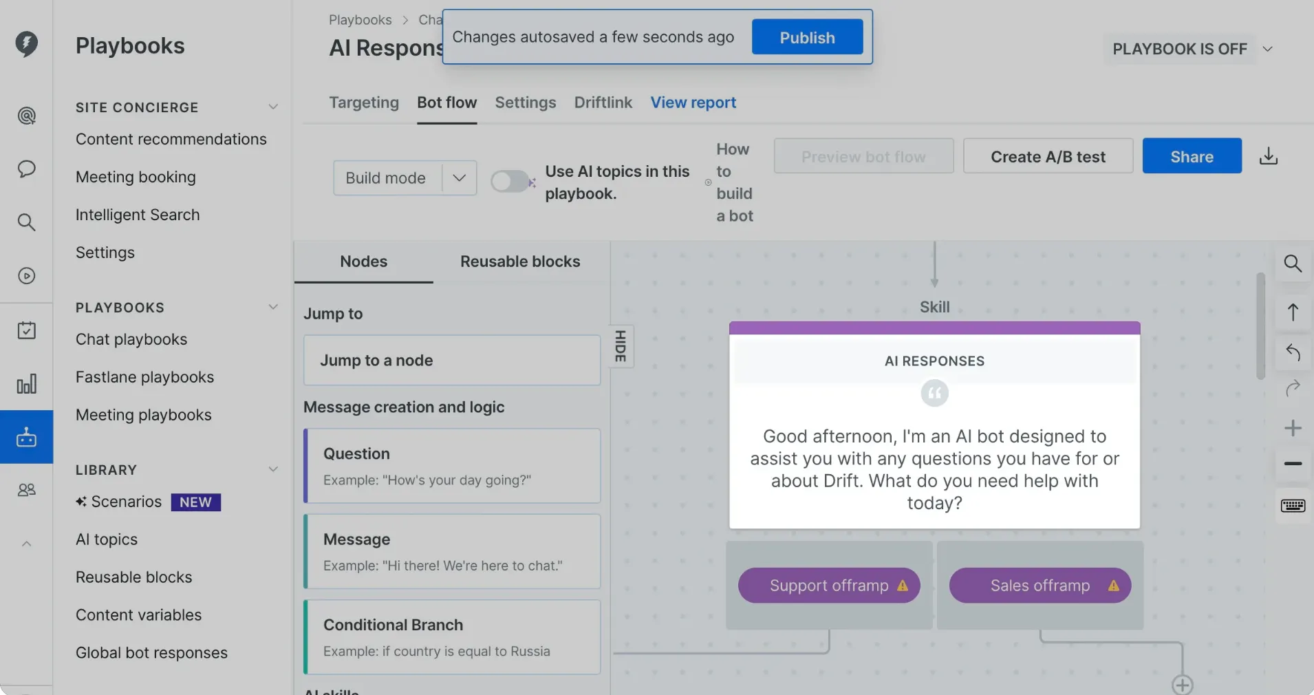Click the Publish button
Image resolution: width=1314 pixels, height=695 pixels.
807,37
